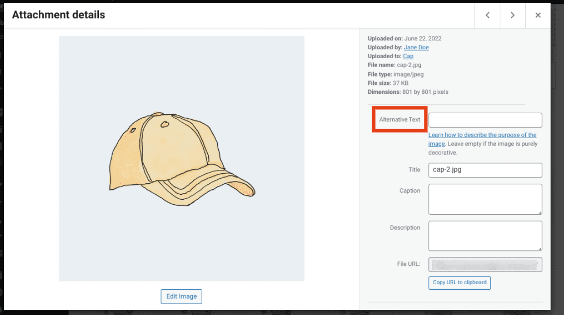The image size is (564, 315).
Task: Close the Attachment details dialog
Action: [538, 15]
